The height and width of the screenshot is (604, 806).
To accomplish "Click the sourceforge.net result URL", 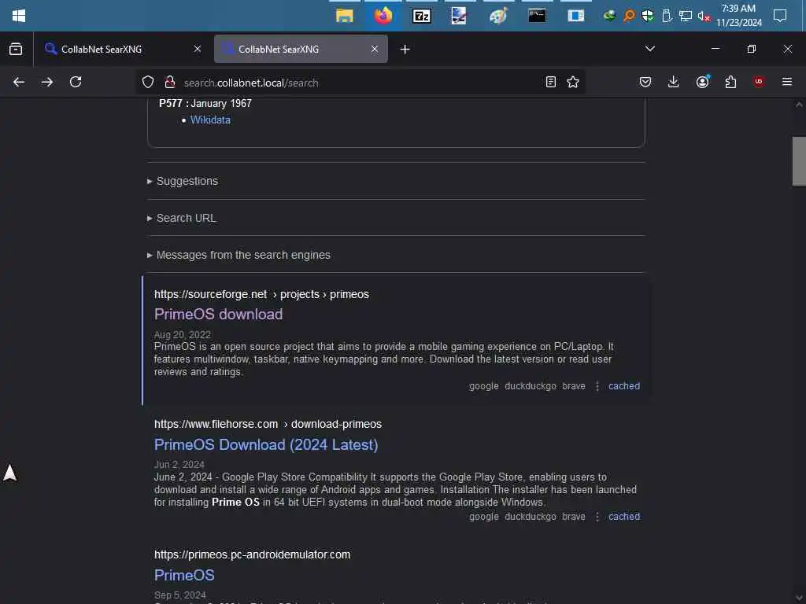I will tap(261, 294).
